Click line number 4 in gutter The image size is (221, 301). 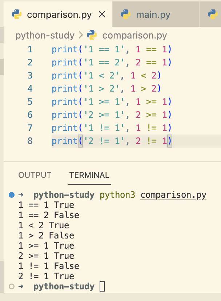tap(30, 88)
